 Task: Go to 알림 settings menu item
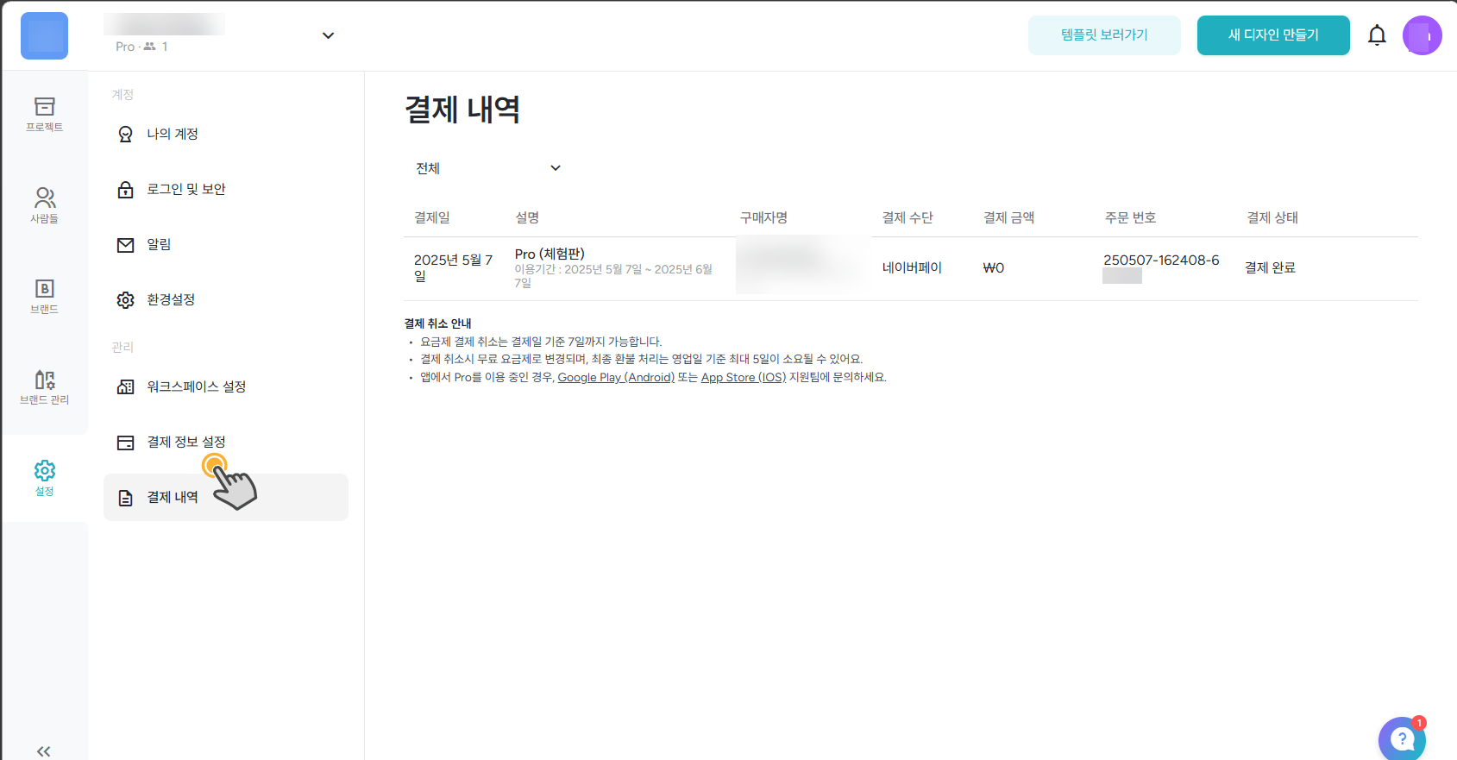tap(226, 244)
